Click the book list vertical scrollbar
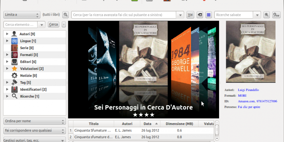Image resolution: width=284 pixels, height=142 pixels. [217, 130]
